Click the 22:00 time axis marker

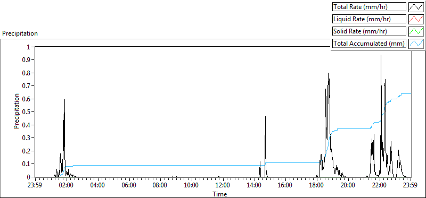[379, 186]
